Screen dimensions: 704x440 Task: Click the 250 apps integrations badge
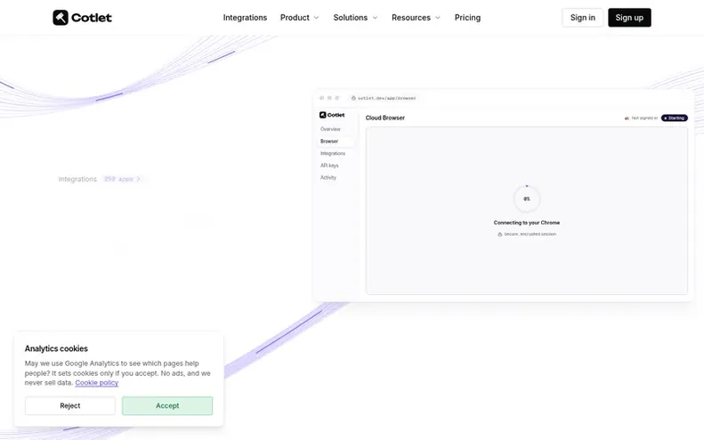[122, 179]
